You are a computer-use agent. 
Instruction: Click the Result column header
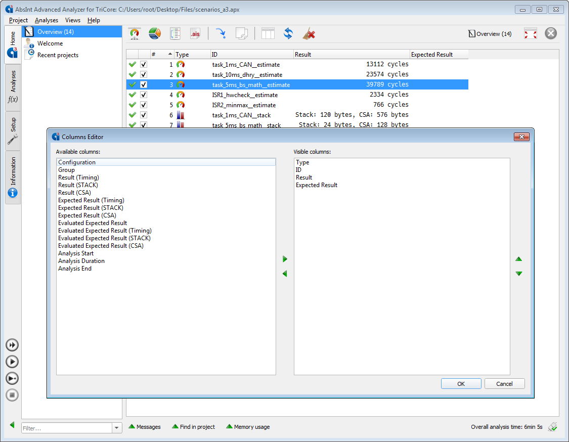pos(352,55)
